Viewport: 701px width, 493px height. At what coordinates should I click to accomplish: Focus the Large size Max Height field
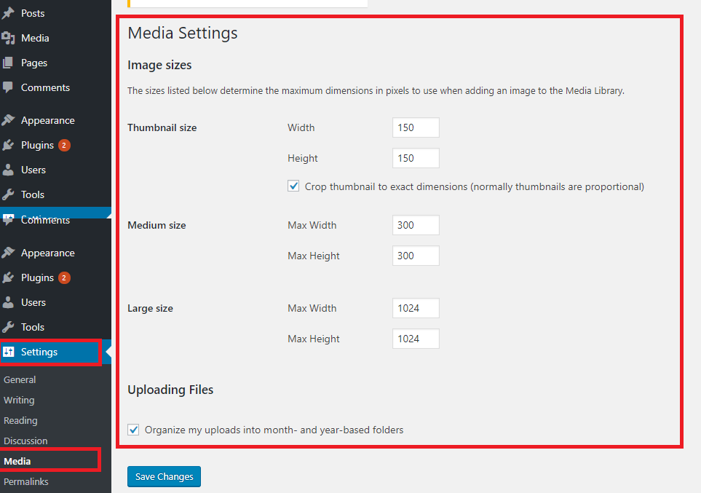(416, 339)
